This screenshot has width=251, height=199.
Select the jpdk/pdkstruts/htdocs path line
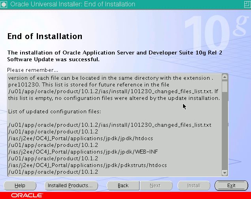click(x=88, y=165)
